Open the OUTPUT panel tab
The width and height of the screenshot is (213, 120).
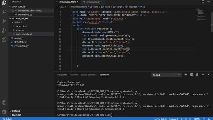pyautogui.click(x=74, y=75)
